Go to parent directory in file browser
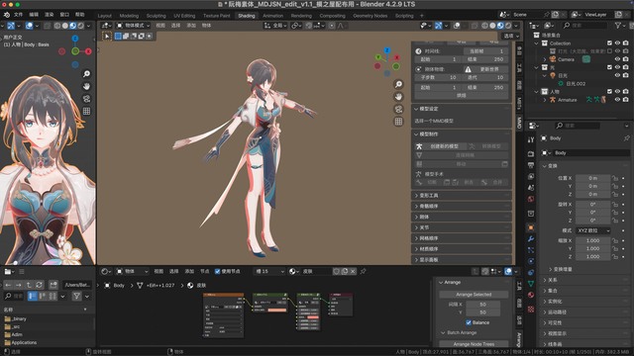Screen dimensions: 634x356 click(x=29, y=285)
